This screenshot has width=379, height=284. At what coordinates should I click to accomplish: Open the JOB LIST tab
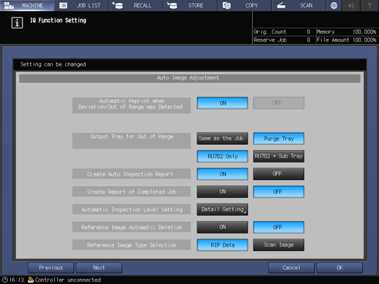pos(81,5)
